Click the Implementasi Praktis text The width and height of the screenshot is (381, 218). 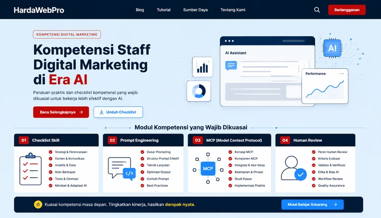pos(250,186)
